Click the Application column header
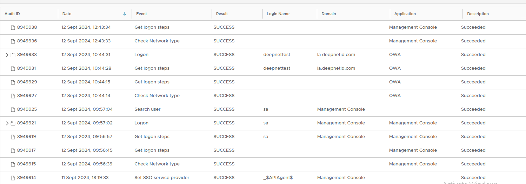The height and width of the screenshot is (184, 526). pos(405,14)
